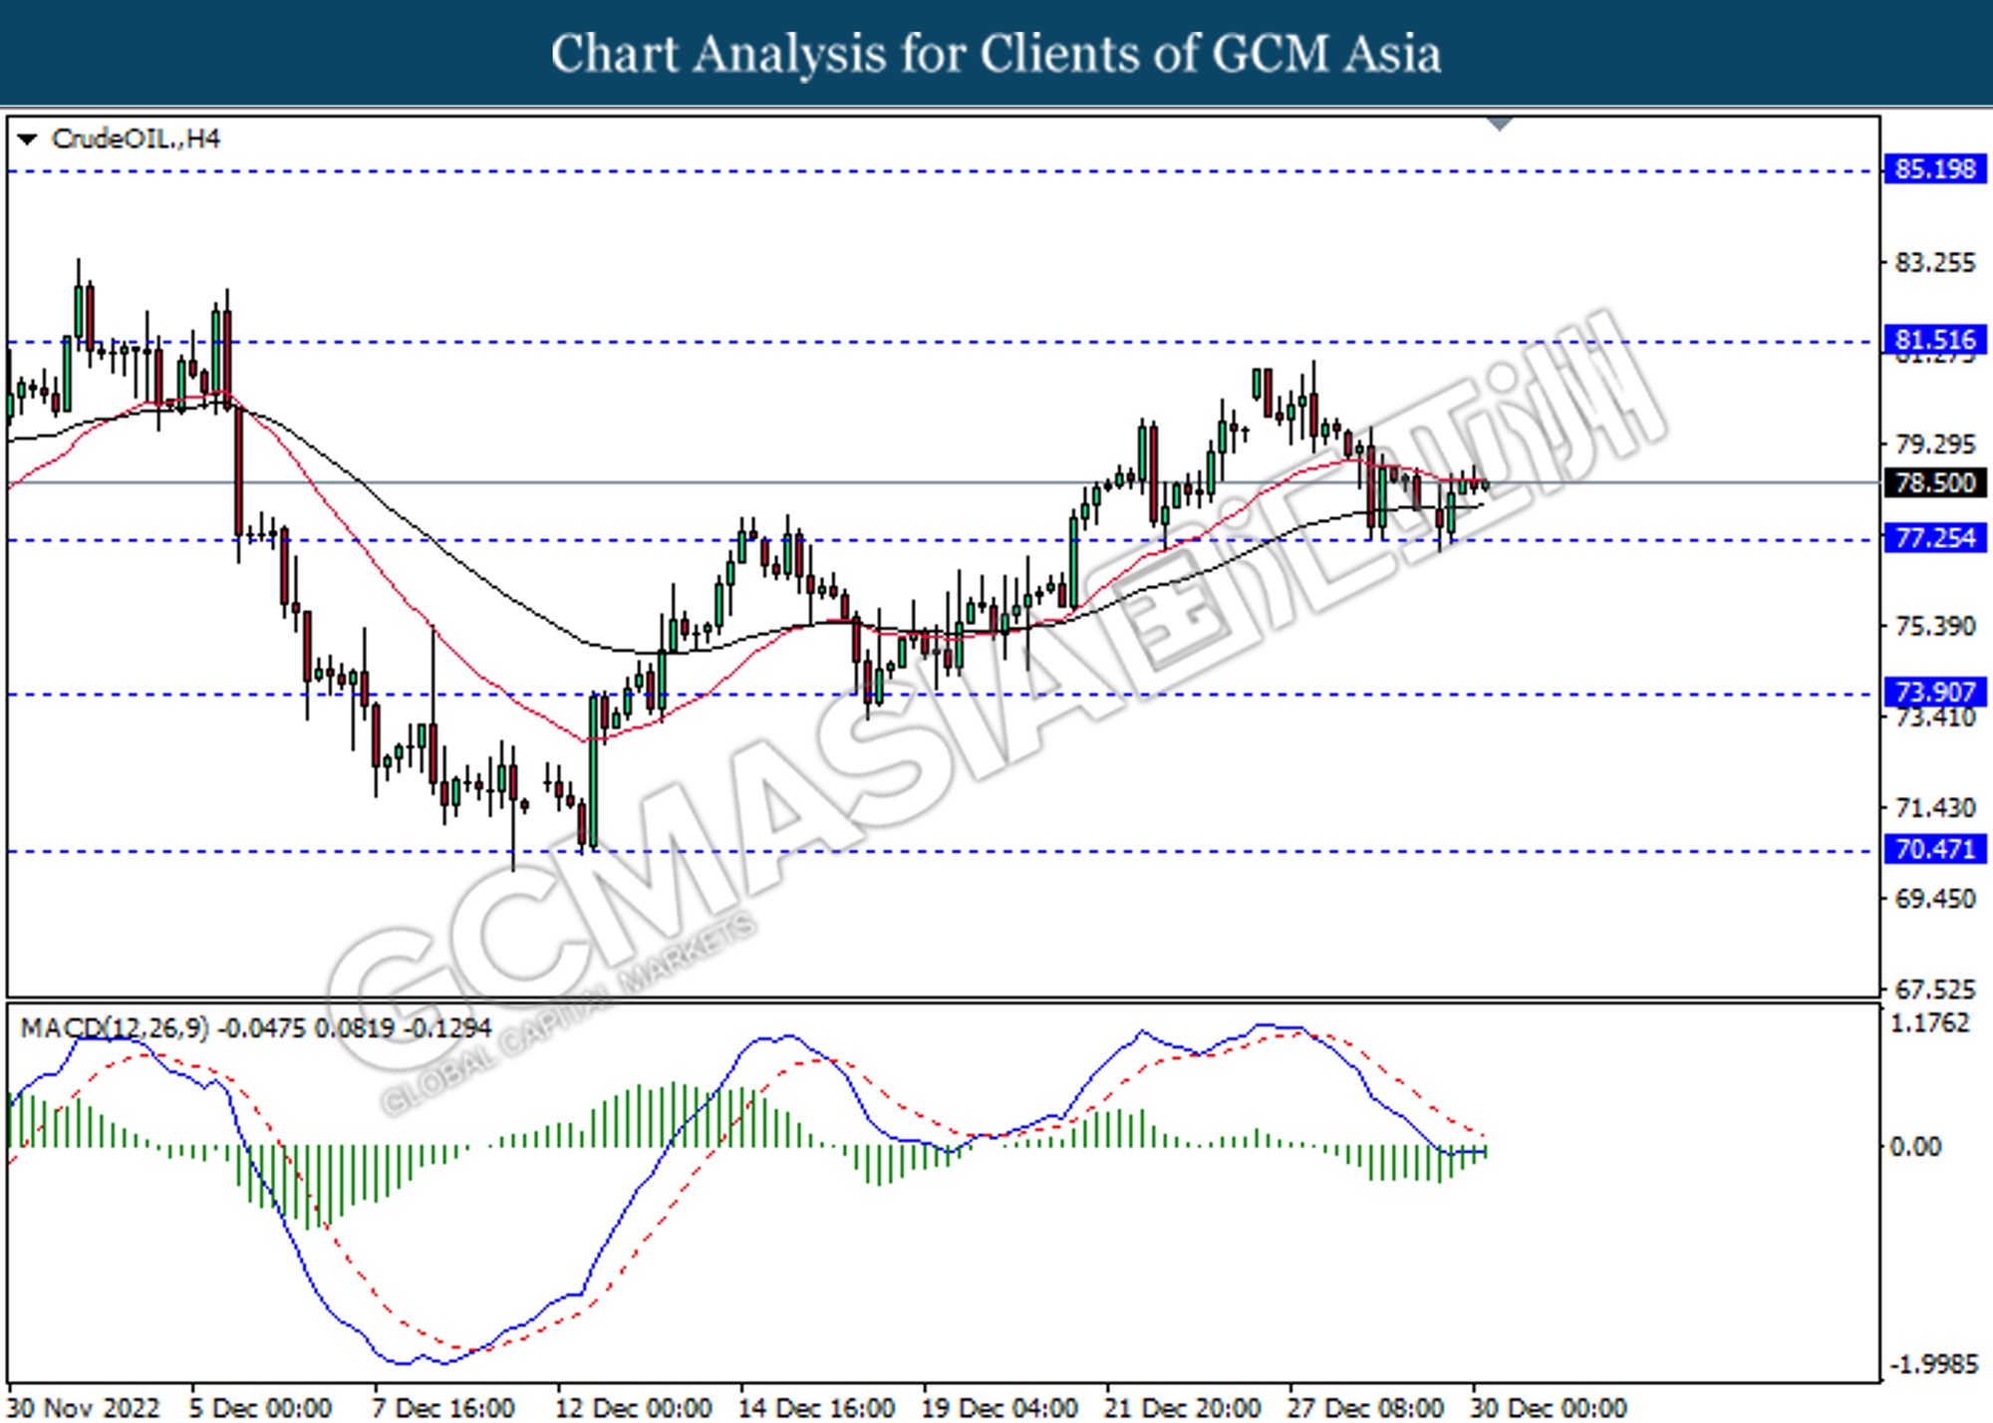
Task: Click the CrudeOIL.,H4 symbol label
Action: [x=136, y=139]
